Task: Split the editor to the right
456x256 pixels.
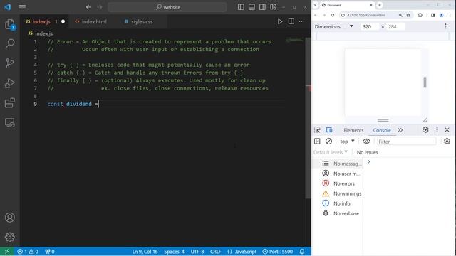Action: [291, 21]
